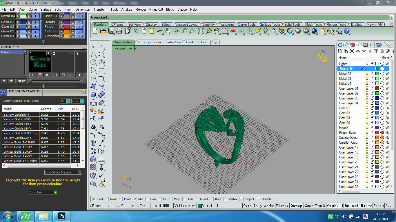Select the Polyline tool in sidebar

93,54
